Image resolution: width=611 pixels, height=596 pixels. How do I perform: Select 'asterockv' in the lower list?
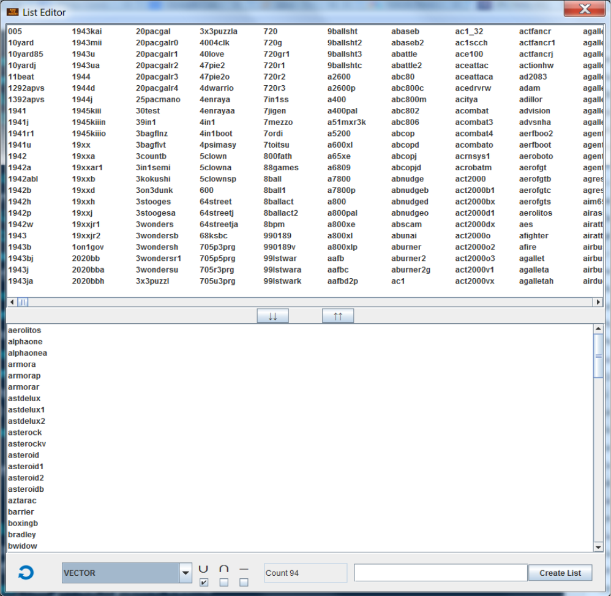coord(27,443)
